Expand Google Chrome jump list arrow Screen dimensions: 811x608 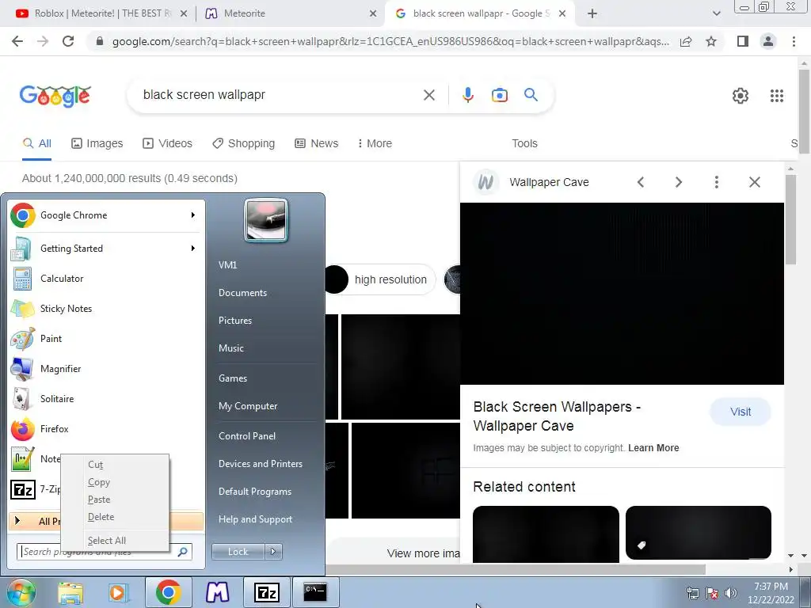pos(193,215)
